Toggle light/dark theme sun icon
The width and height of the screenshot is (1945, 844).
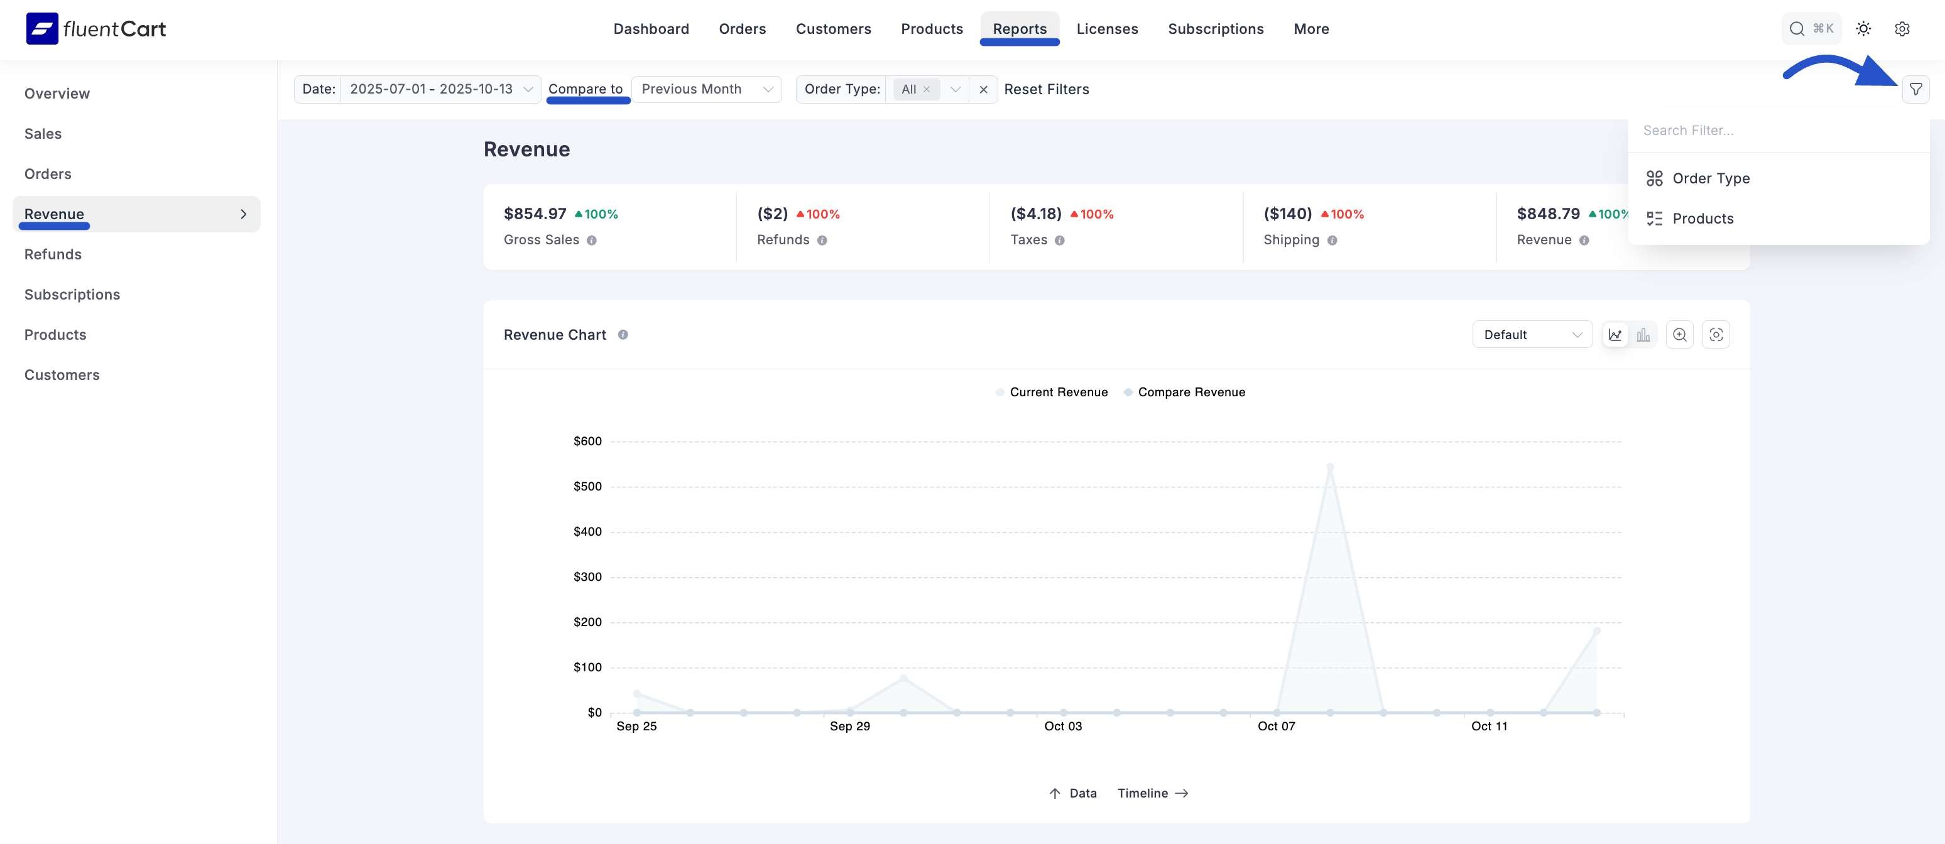(1863, 29)
